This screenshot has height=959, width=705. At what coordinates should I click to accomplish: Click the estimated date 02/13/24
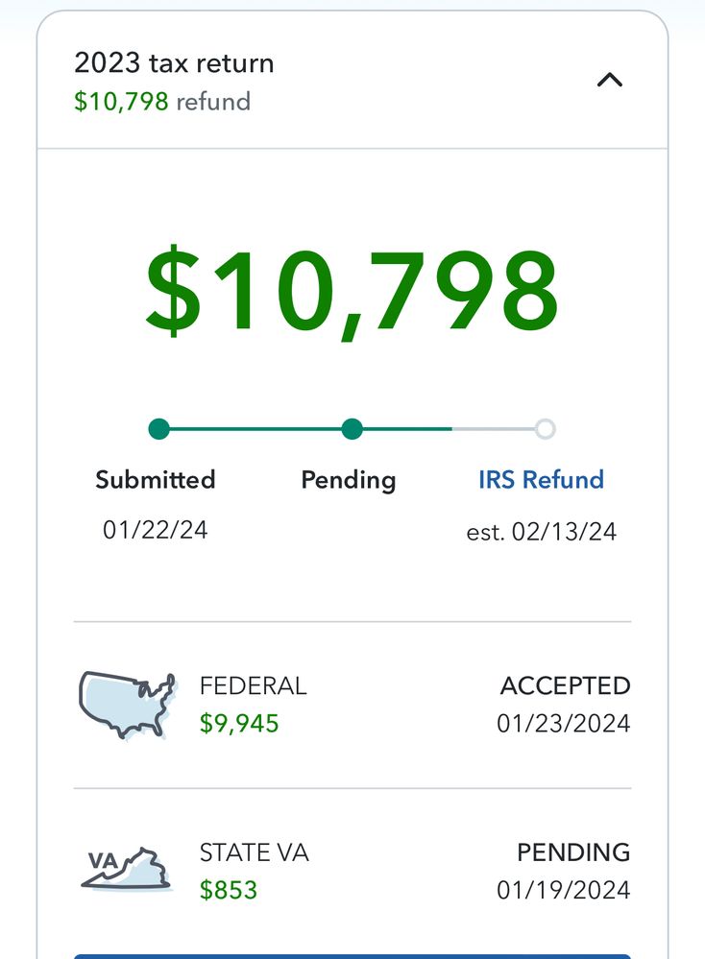541,532
